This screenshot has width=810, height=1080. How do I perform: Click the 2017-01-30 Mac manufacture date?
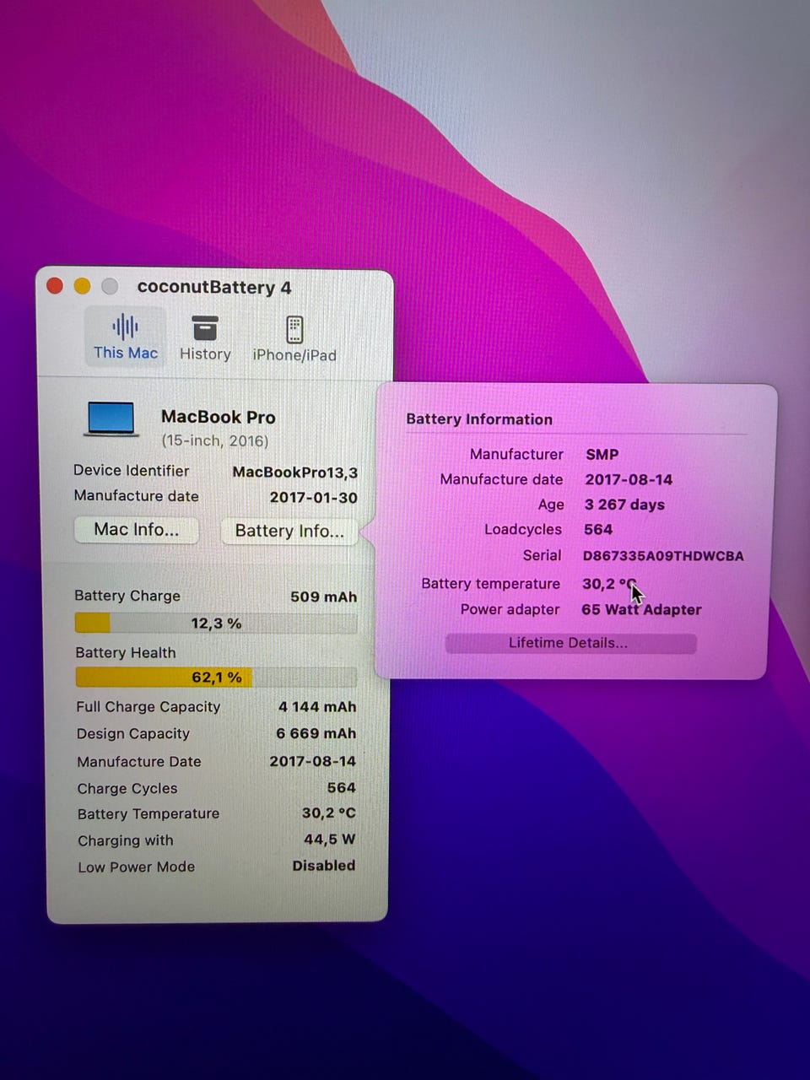(313, 498)
